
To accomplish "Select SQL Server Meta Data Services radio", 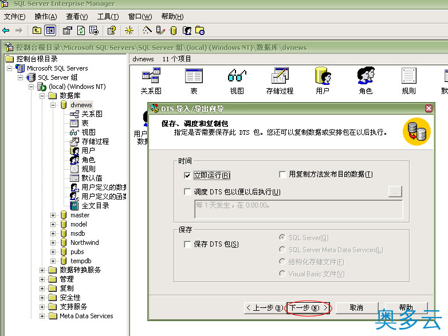I will click(282, 249).
